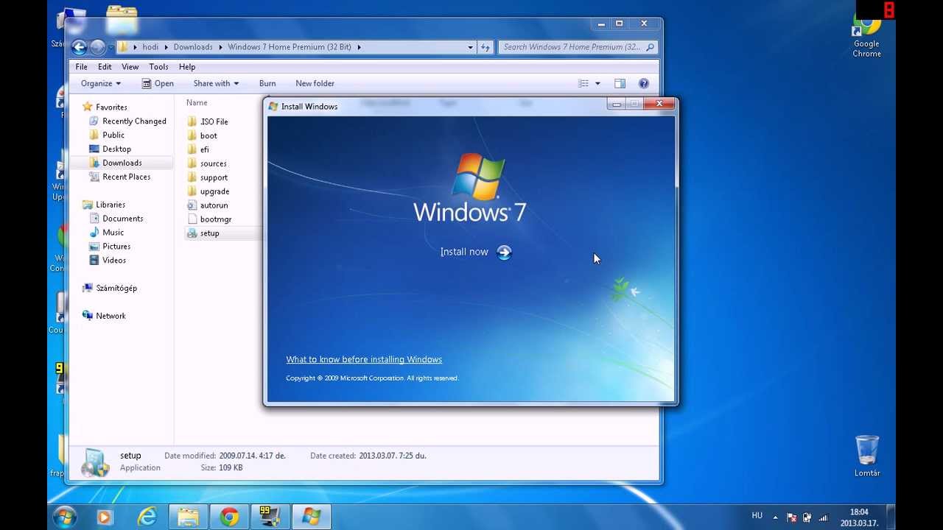
Task: Select the Pictures library
Action: tap(116, 247)
